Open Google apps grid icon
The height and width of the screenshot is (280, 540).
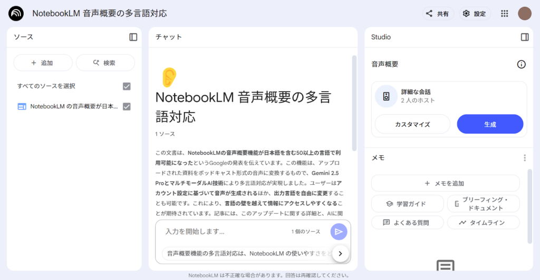point(504,13)
